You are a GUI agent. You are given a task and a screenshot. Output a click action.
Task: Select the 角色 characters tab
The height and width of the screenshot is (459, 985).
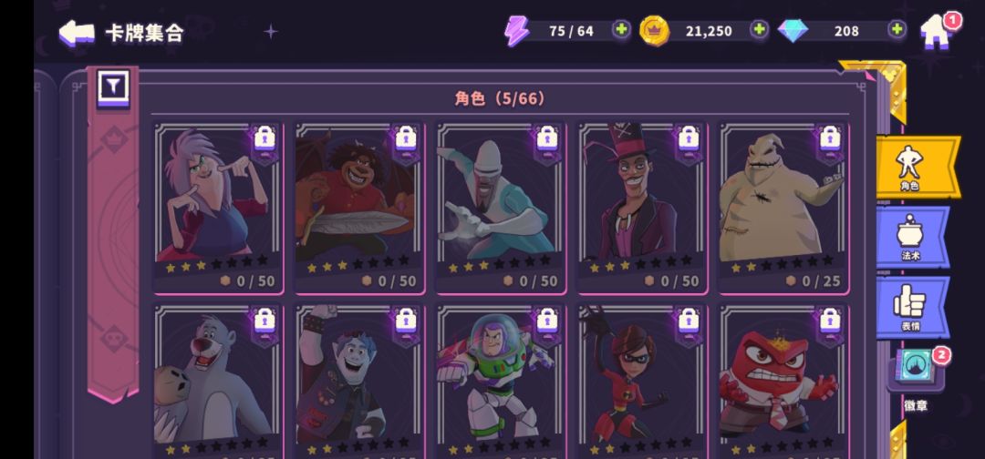click(x=916, y=167)
